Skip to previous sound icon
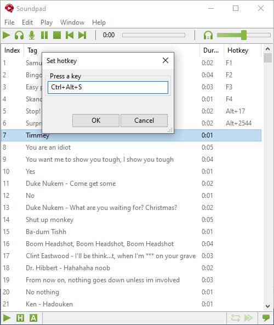 (x=70, y=35)
